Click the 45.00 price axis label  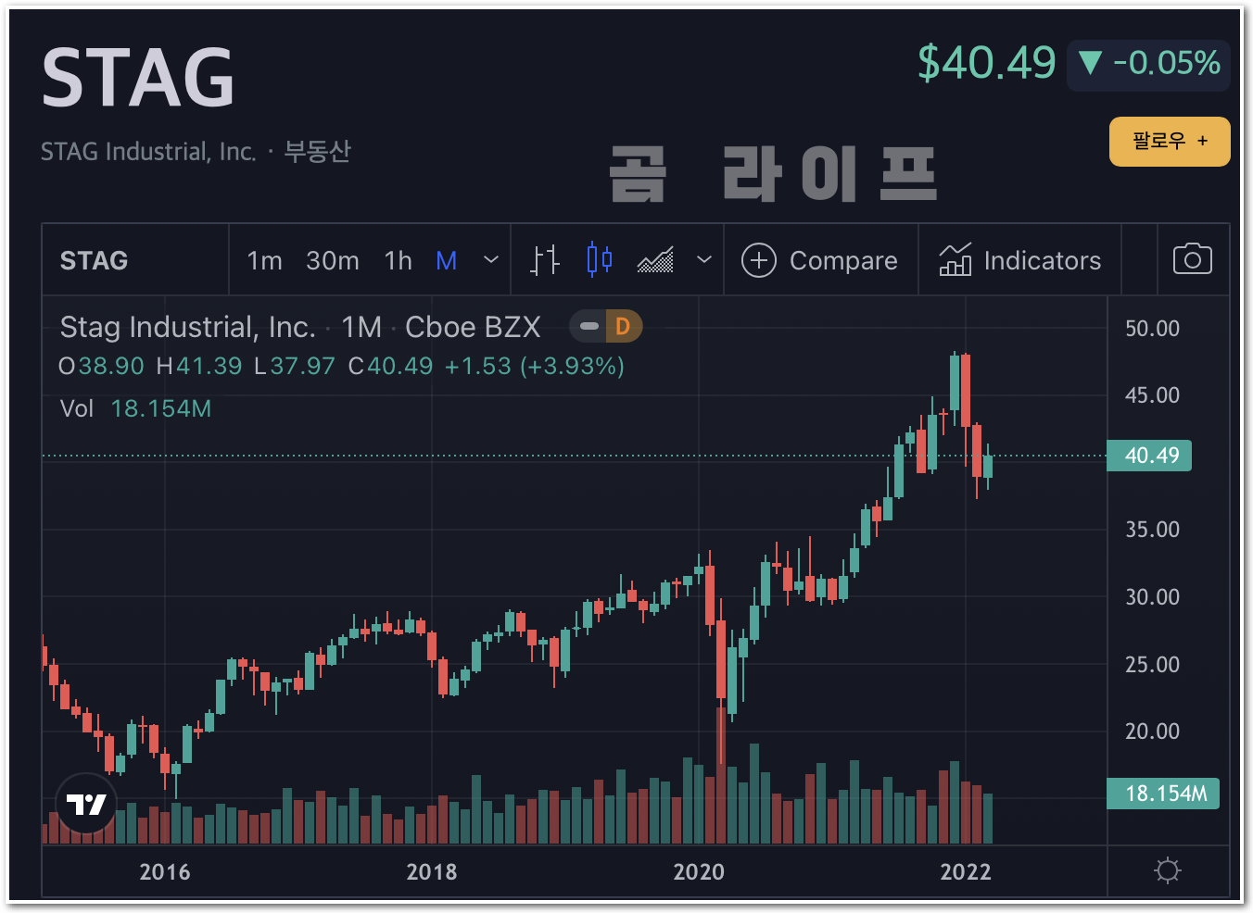tap(1152, 395)
